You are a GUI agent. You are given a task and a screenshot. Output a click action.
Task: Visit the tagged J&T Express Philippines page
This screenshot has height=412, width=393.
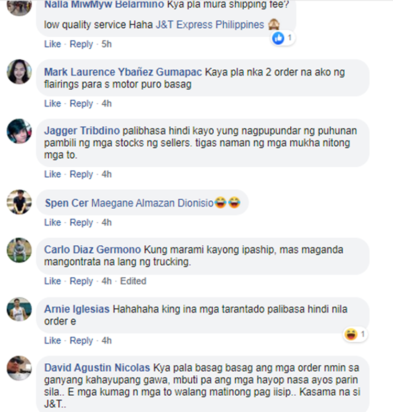tap(210, 25)
